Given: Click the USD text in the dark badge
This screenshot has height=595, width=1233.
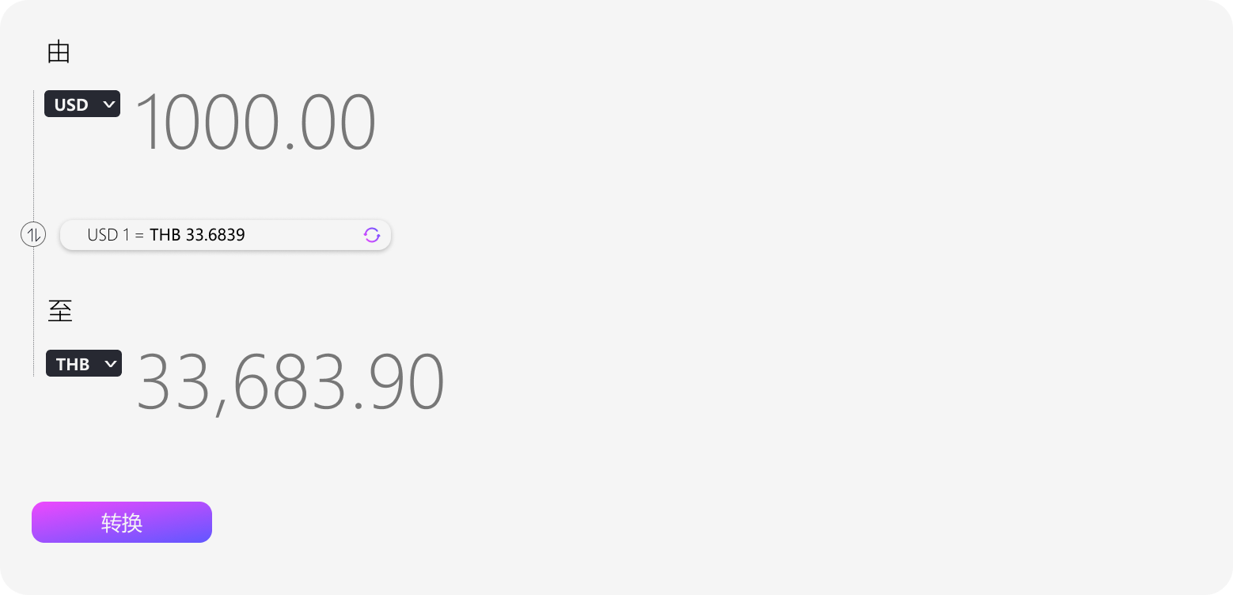Looking at the screenshot, I should click(71, 104).
